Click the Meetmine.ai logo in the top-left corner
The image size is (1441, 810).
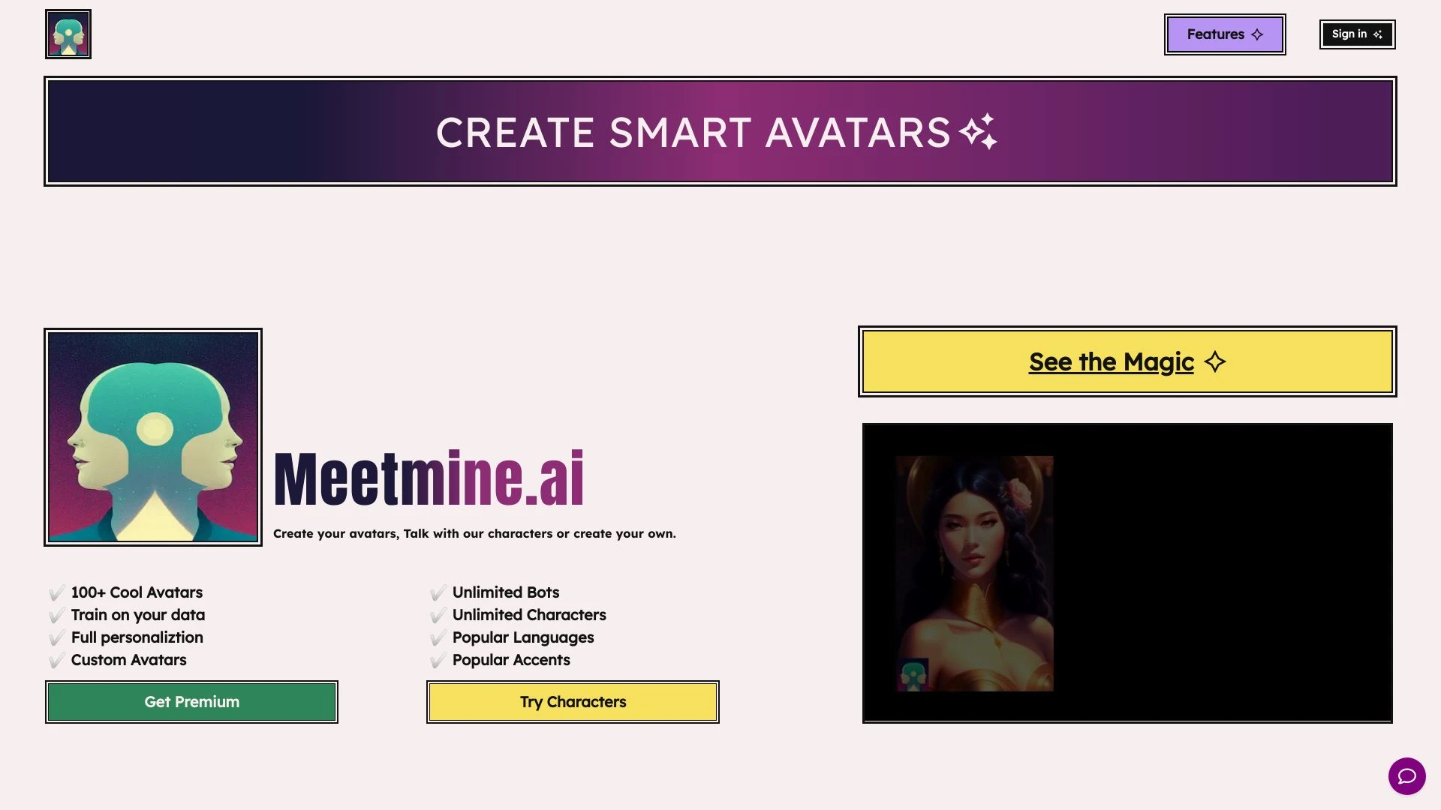click(x=68, y=34)
